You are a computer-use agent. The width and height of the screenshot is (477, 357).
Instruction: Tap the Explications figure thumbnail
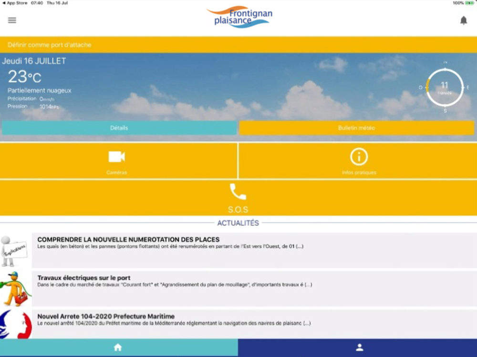[14, 251]
